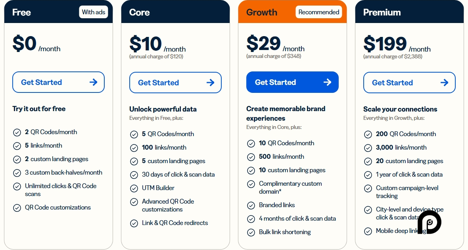Select the Growth plan header
This screenshot has height=250, width=468.
(262, 12)
